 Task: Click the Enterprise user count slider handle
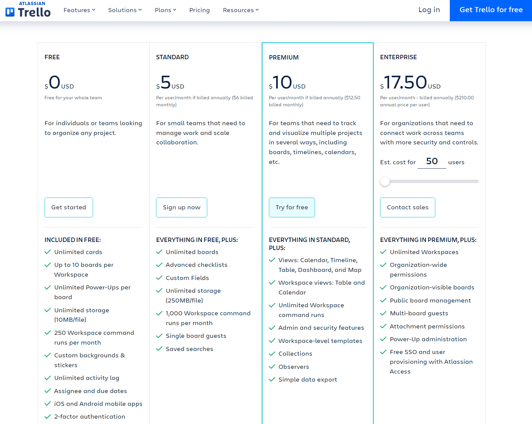(x=385, y=181)
